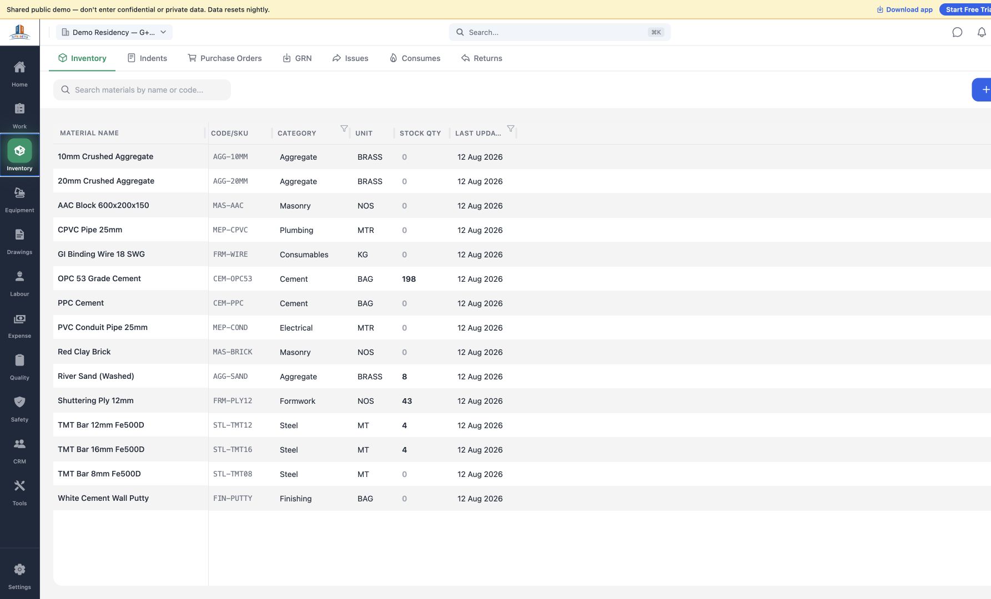This screenshot has width=991, height=599.
Task: Select the OPC 53 Grade Cement row
Action: tap(522, 279)
